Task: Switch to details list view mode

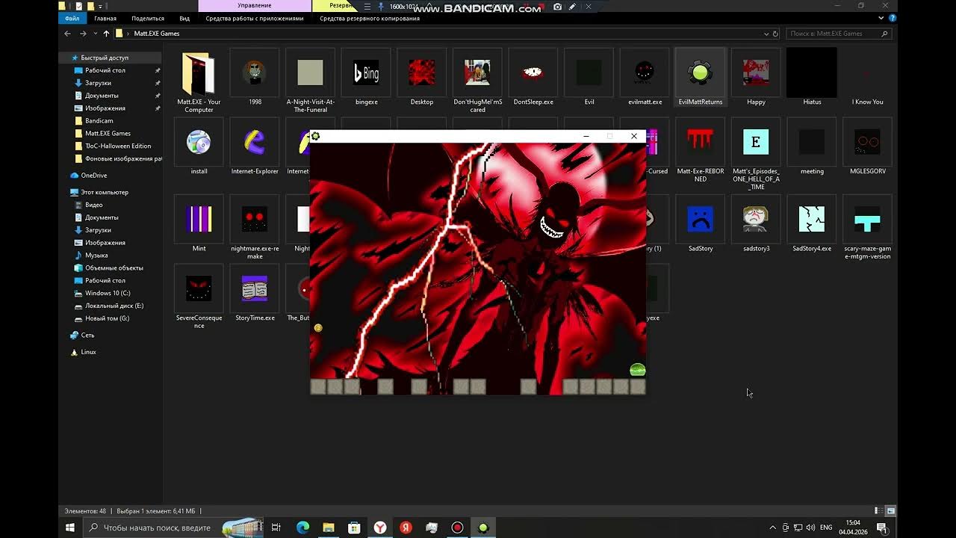Action: click(880, 511)
